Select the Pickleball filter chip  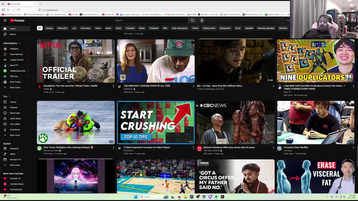(154, 28)
